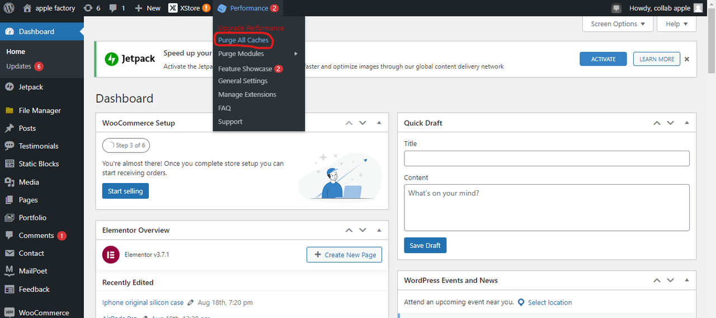
Task: Click the Testimonials icon in sidebar
Action: point(10,146)
